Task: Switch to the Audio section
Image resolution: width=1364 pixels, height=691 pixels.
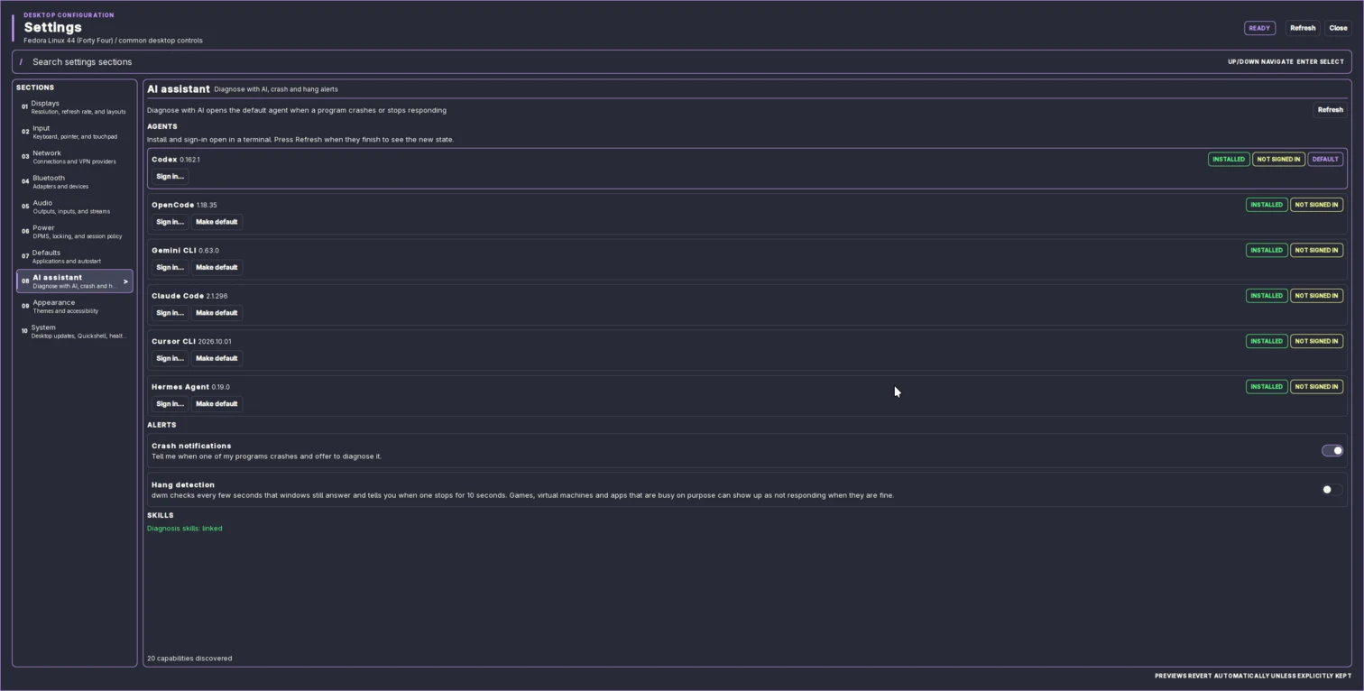Action: [x=75, y=207]
